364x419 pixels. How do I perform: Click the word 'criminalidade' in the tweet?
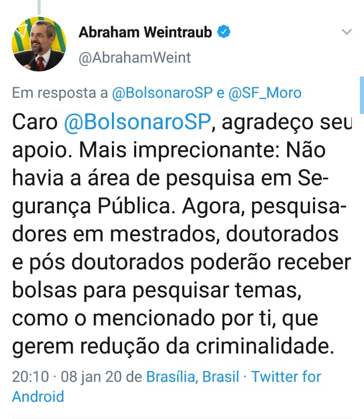click(x=265, y=347)
